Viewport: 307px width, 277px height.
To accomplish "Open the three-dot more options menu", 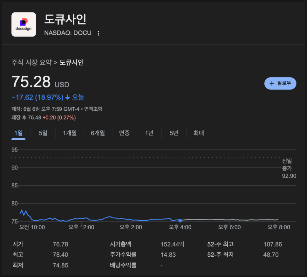I will [x=99, y=33].
